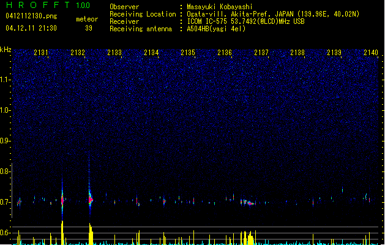The image size is (385, 245).
Task: Click the 2140 time marker
Action: (x=371, y=52)
